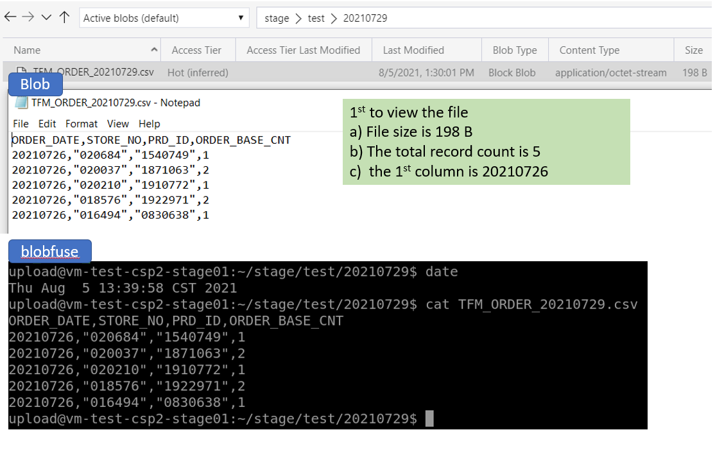Viewport: 715px width, 457px height.
Task: Open the View menu in Notepad
Action: pyautogui.click(x=117, y=124)
